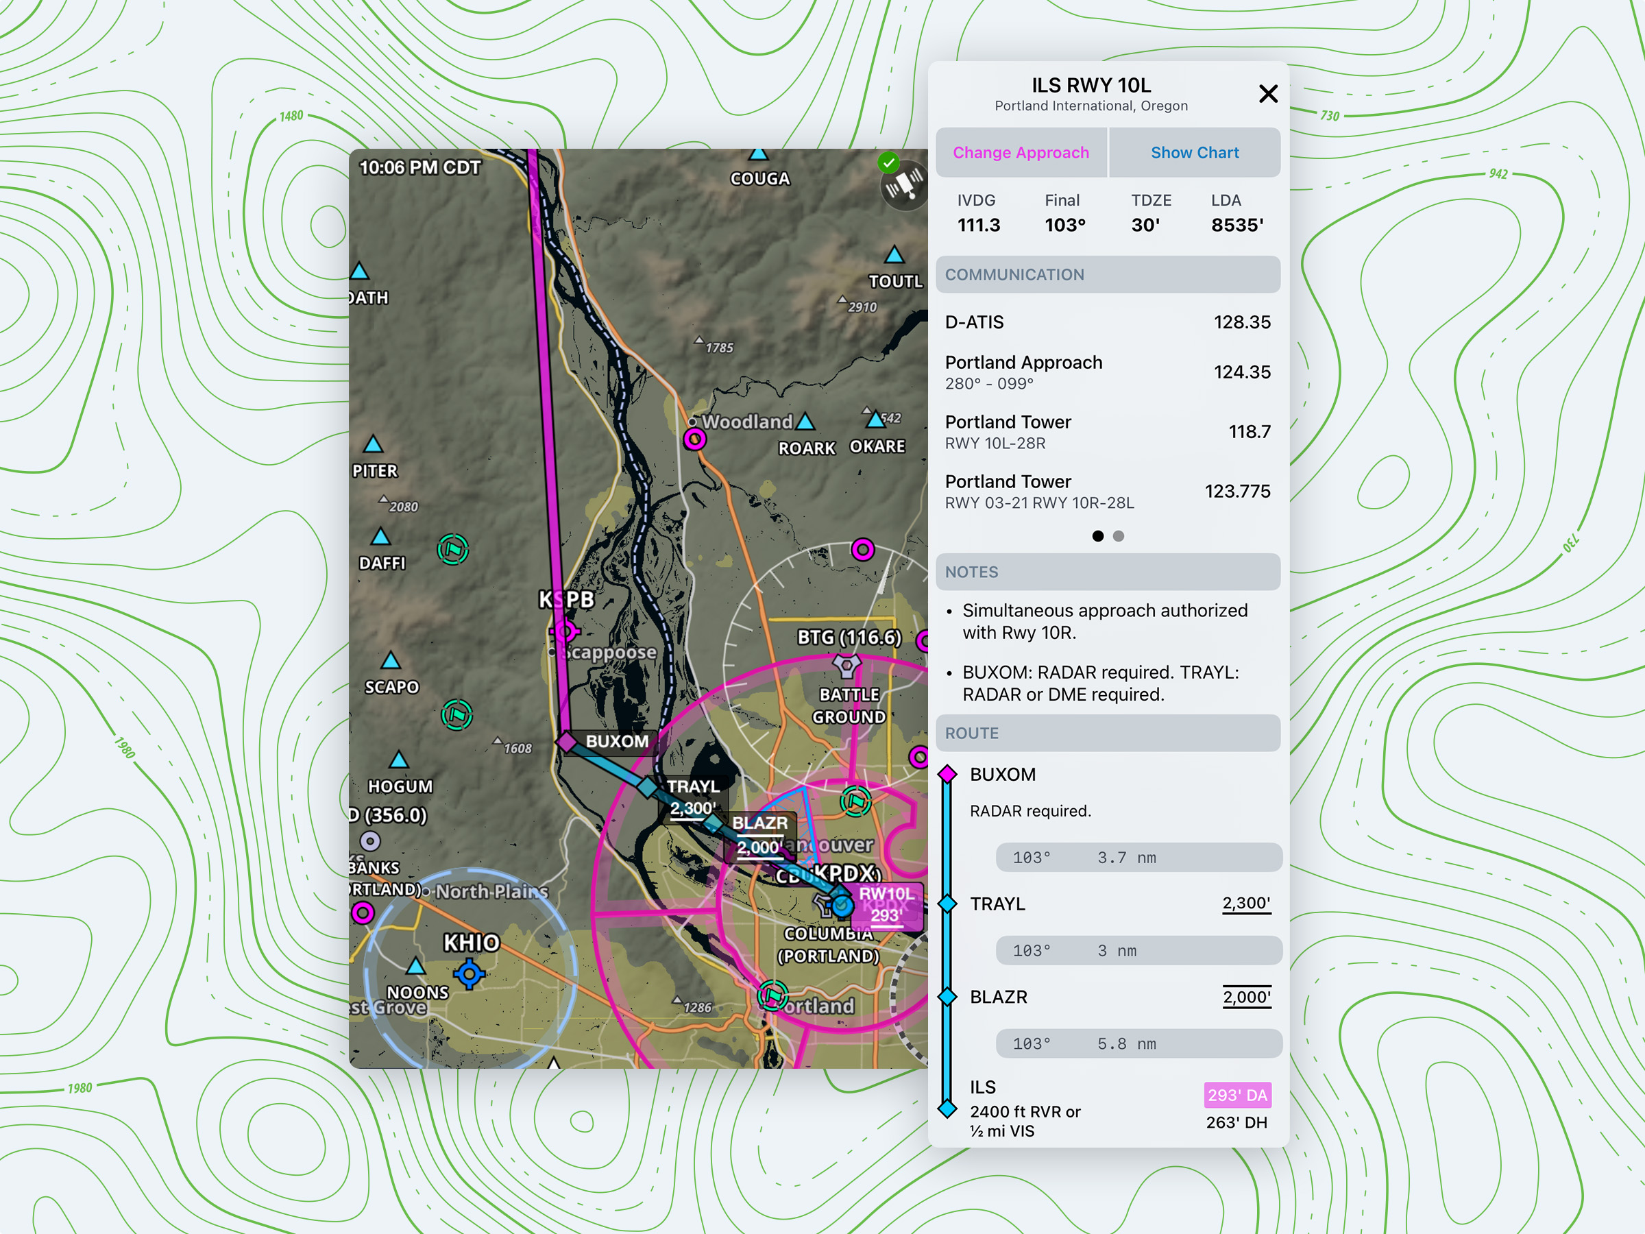The image size is (1645, 1234).
Task: Close the ILS RWY 10L approach panel
Action: coord(1268,94)
